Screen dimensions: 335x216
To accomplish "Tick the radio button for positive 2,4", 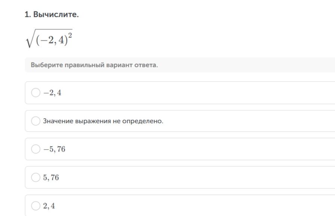I will 36,206.
